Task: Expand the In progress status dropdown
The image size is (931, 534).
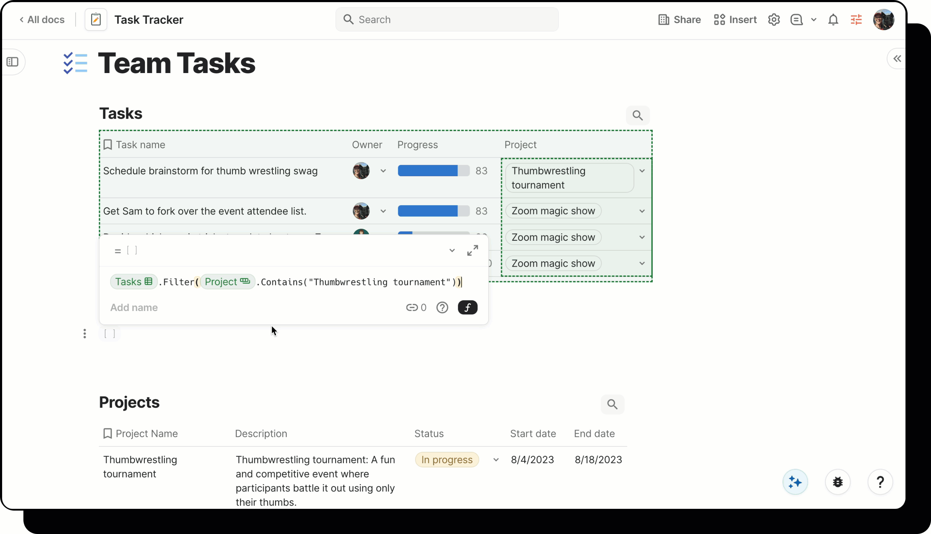Action: pyautogui.click(x=495, y=460)
